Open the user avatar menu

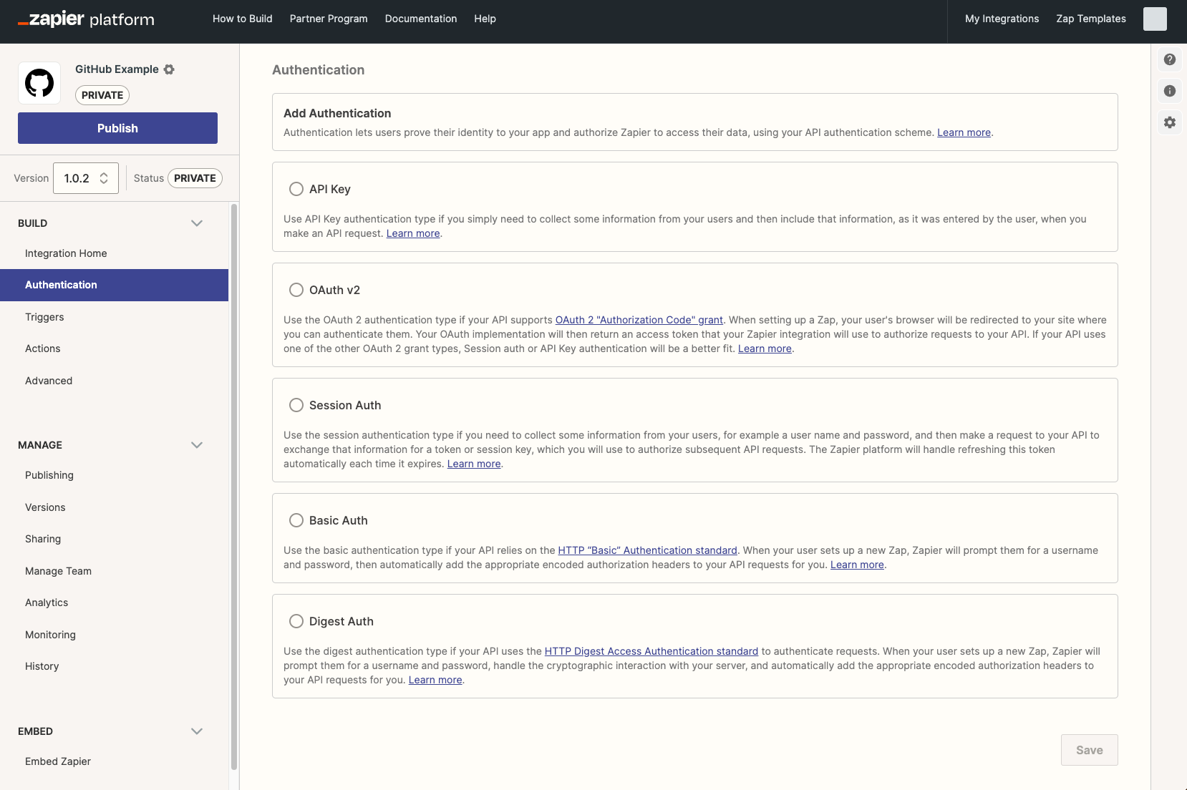click(x=1155, y=19)
